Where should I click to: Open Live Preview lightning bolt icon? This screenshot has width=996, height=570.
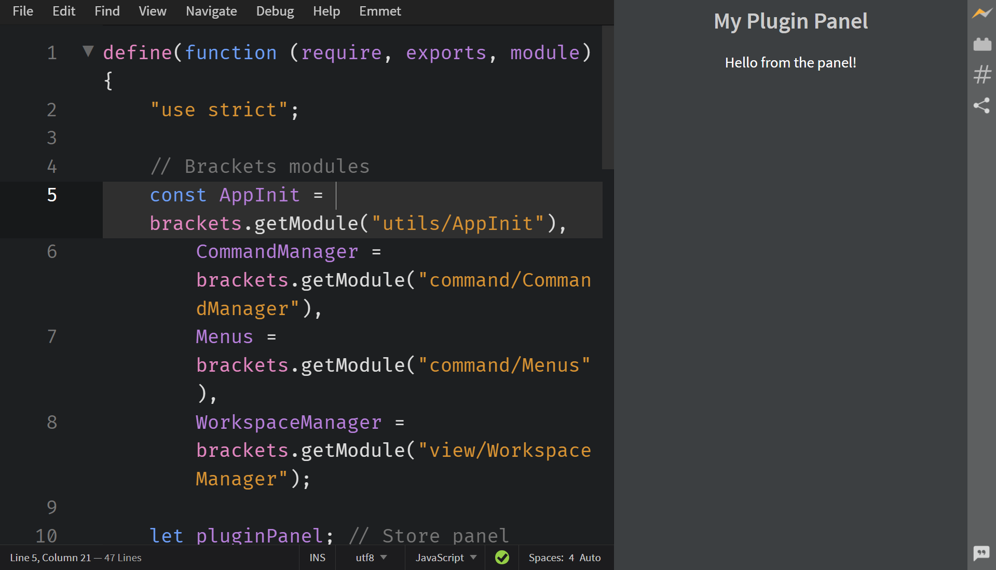coord(981,13)
